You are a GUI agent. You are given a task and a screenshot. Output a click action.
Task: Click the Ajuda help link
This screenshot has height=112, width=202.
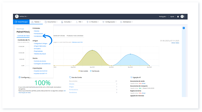point(172,16)
